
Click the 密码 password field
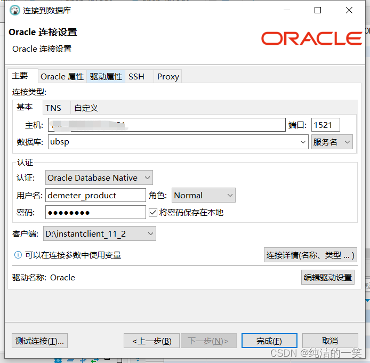pos(95,212)
